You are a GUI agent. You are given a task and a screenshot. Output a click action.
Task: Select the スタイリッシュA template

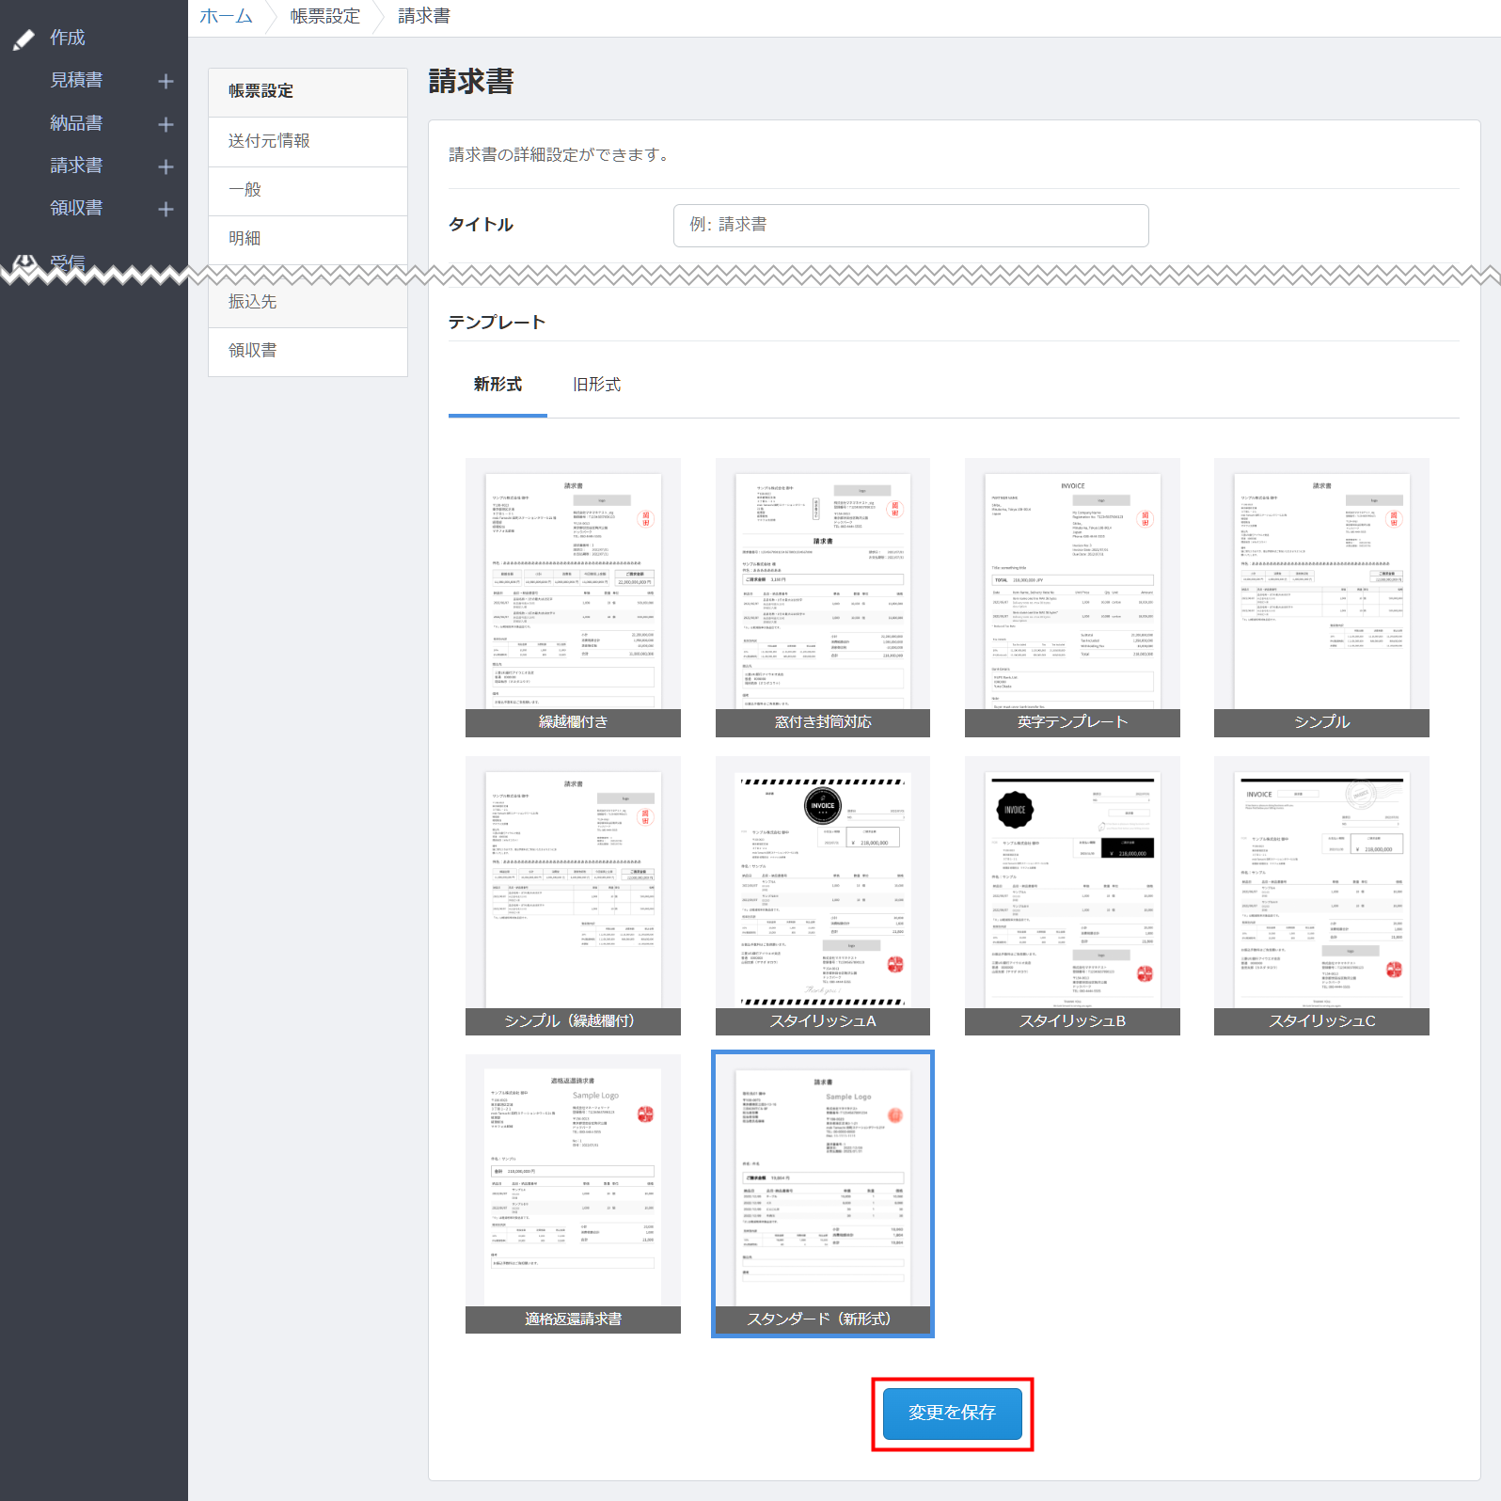tap(822, 895)
